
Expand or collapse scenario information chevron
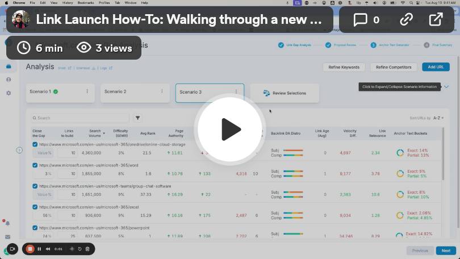tap(446, 87)
